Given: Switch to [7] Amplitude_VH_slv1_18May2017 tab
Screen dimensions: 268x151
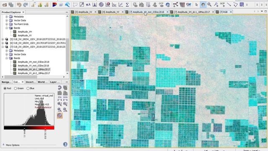Looking at the screenshot, I should click(x=192, y=12).
